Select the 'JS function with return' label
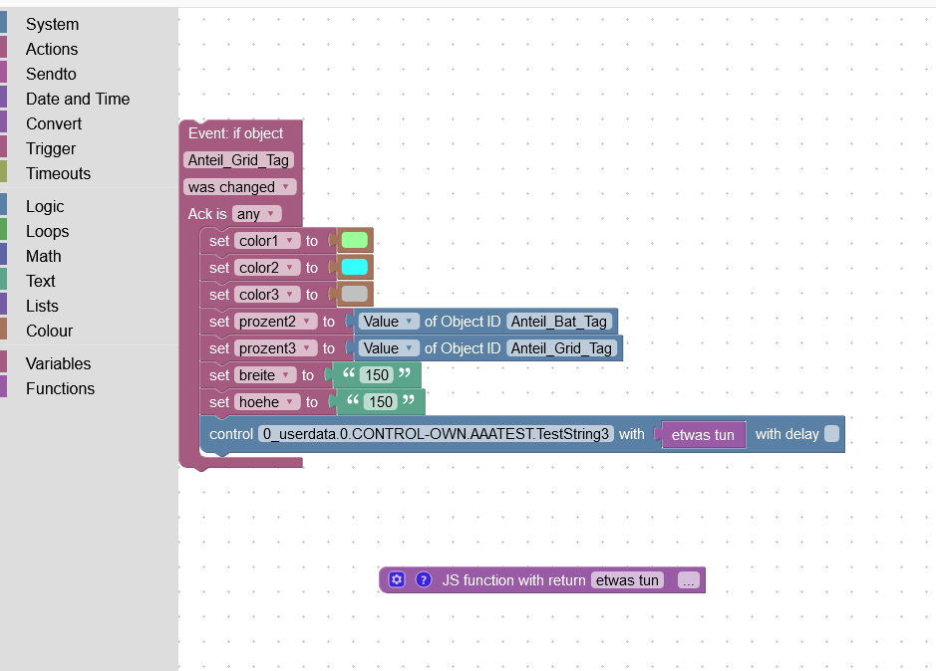Viewport: 936px width, 671px height. pyautogui.click(x=514, y=580)
